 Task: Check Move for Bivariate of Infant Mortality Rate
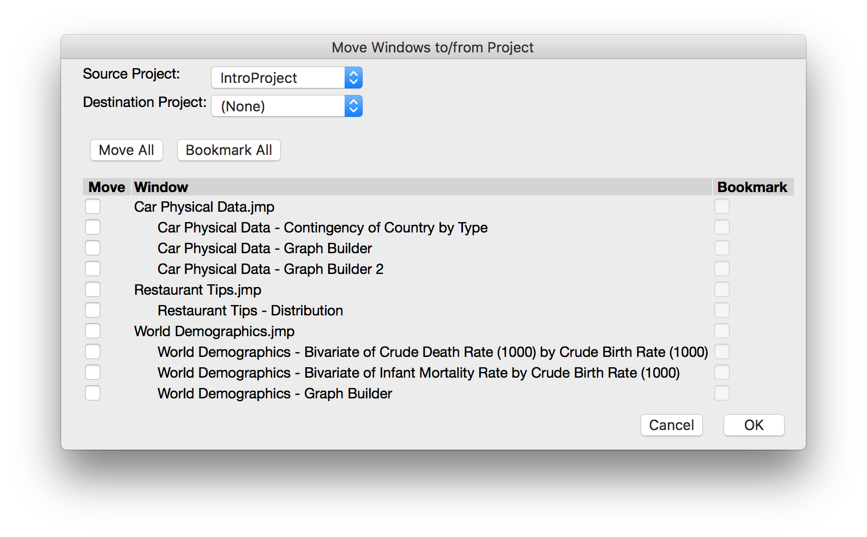pyautogui.click(x=93, y=372)
